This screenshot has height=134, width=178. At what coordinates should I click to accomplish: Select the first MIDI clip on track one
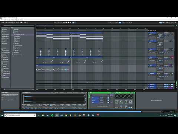(x=53, y=33)
